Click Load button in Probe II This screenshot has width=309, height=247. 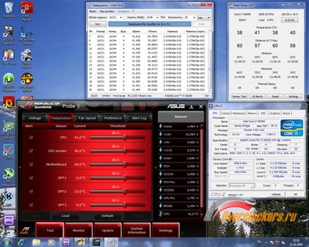point(65,215)
